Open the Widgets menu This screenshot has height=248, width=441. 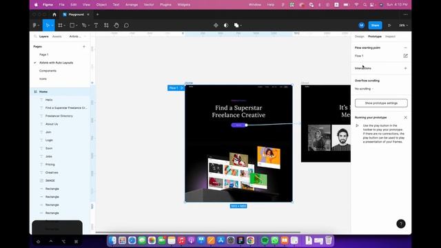coord(184,5)
